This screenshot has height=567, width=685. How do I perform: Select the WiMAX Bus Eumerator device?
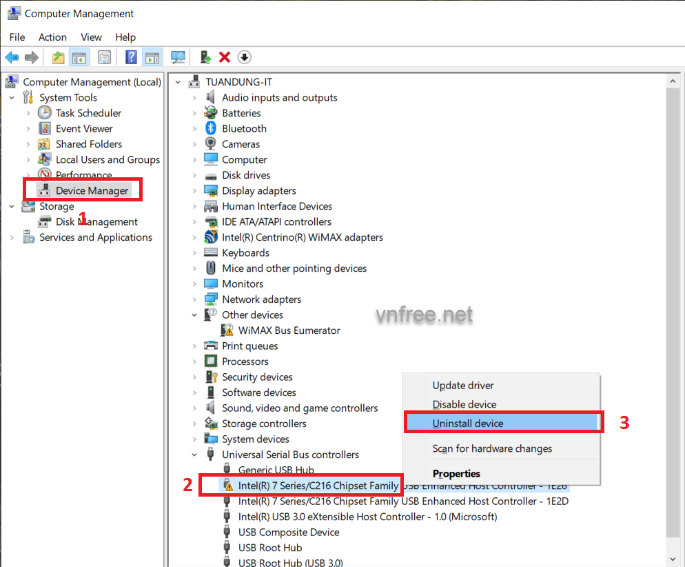289,330
